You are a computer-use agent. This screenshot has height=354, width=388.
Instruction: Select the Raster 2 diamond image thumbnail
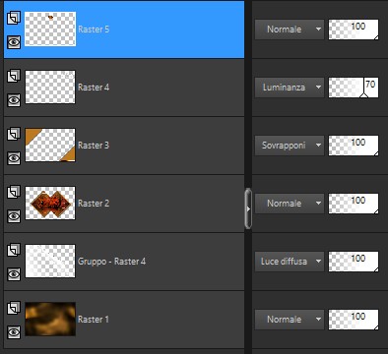click(x=50, y=204)
